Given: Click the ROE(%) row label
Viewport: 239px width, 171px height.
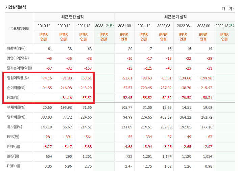Looking at the screenshot, I should tap(13, 97).
